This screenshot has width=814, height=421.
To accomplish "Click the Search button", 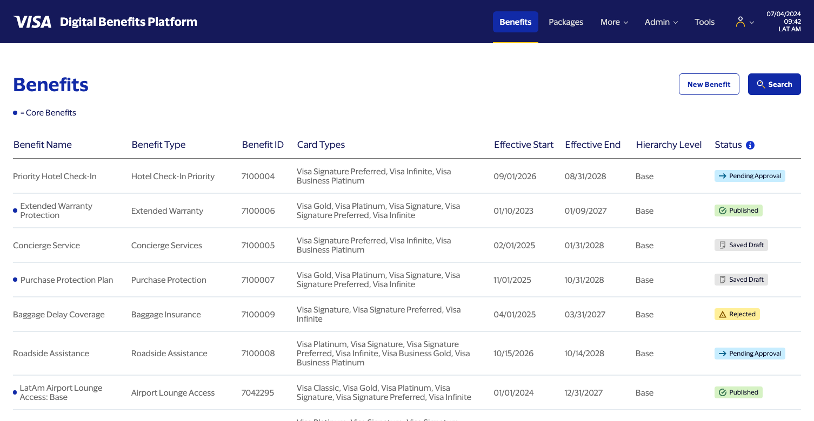I will [774, 84].
